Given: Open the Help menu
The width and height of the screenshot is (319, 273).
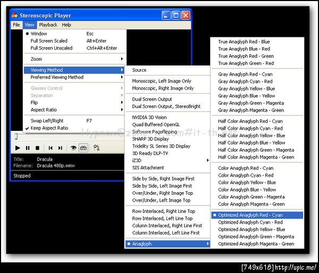Looking at the screenshot, I should 66,25.
